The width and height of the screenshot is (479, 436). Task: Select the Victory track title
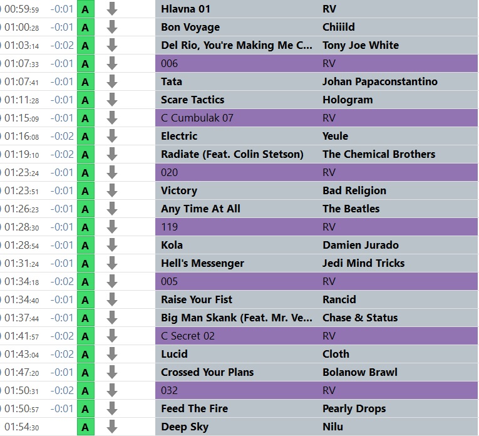pos(179,190)
